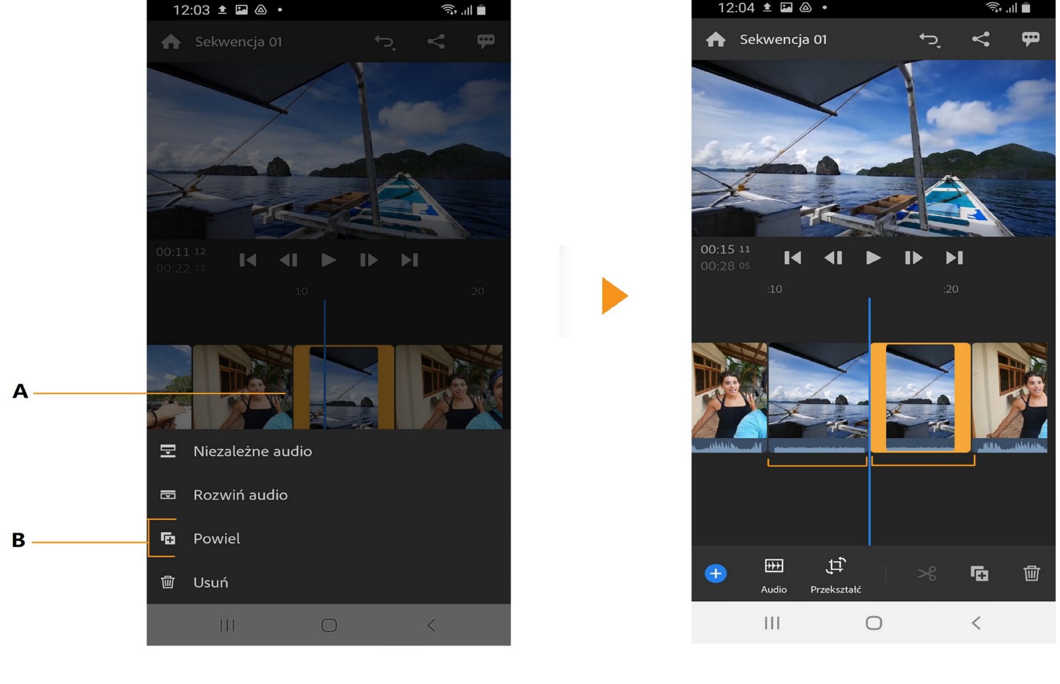Step forward one frame in right player
Viewport: 1060px width, 684px height.
[x=913, y=258]
